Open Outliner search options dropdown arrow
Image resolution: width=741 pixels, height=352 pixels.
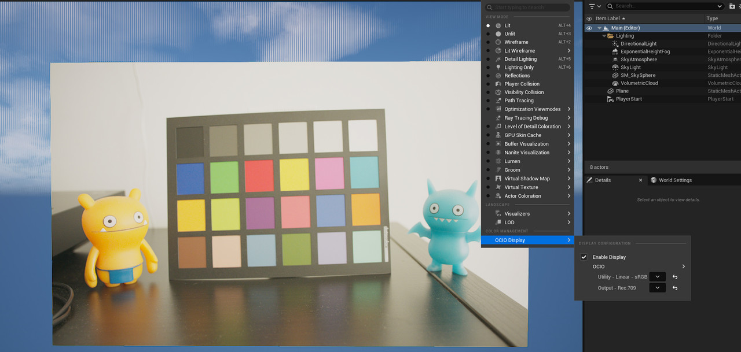(x=720, y=6)
